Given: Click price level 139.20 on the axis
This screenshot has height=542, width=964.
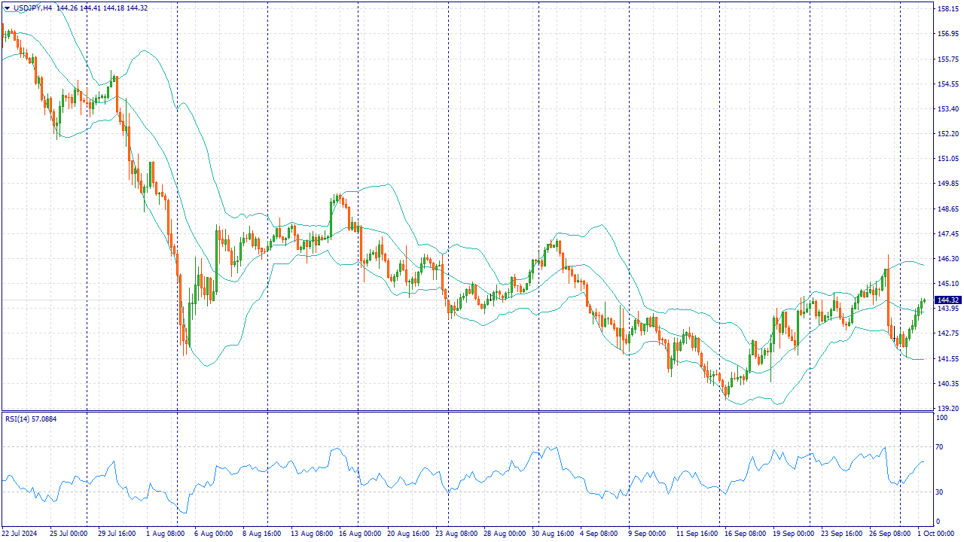Looking at the screenshot, I should click(948, 407).
